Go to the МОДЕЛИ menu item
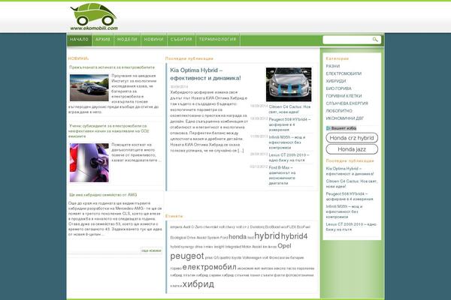 point(128,40)
